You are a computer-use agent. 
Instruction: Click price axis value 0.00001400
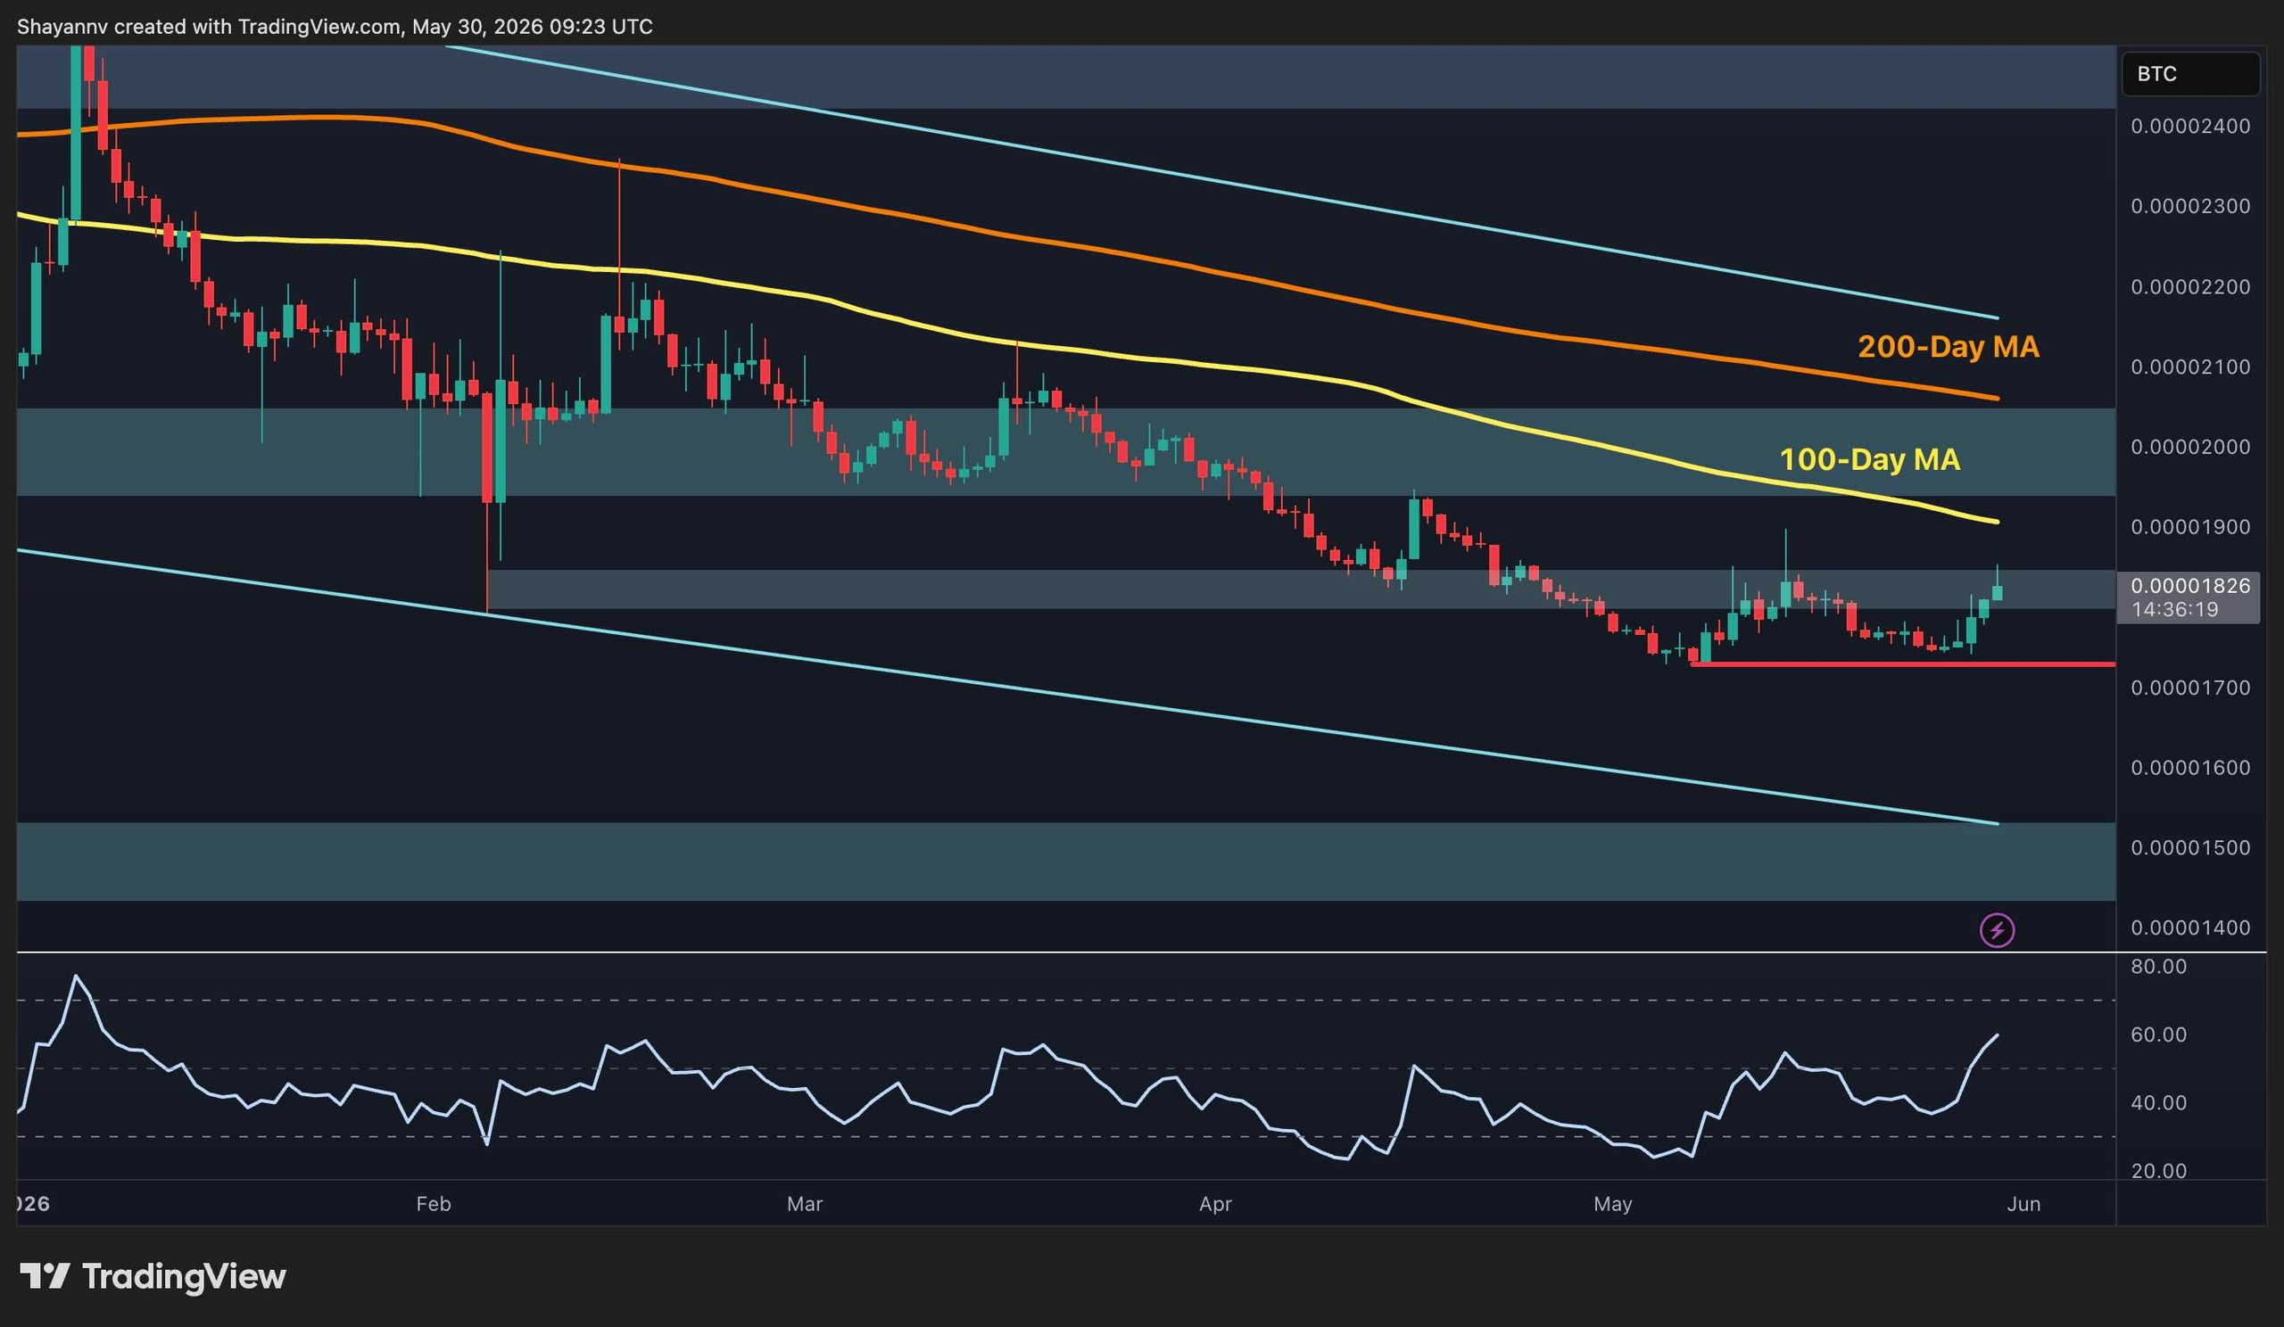pyautogui.click(x=2189, y=927)
